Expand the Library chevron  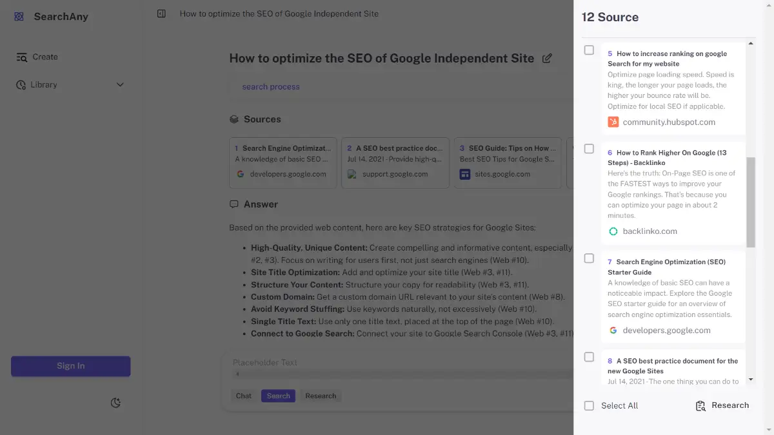[120, 84]
